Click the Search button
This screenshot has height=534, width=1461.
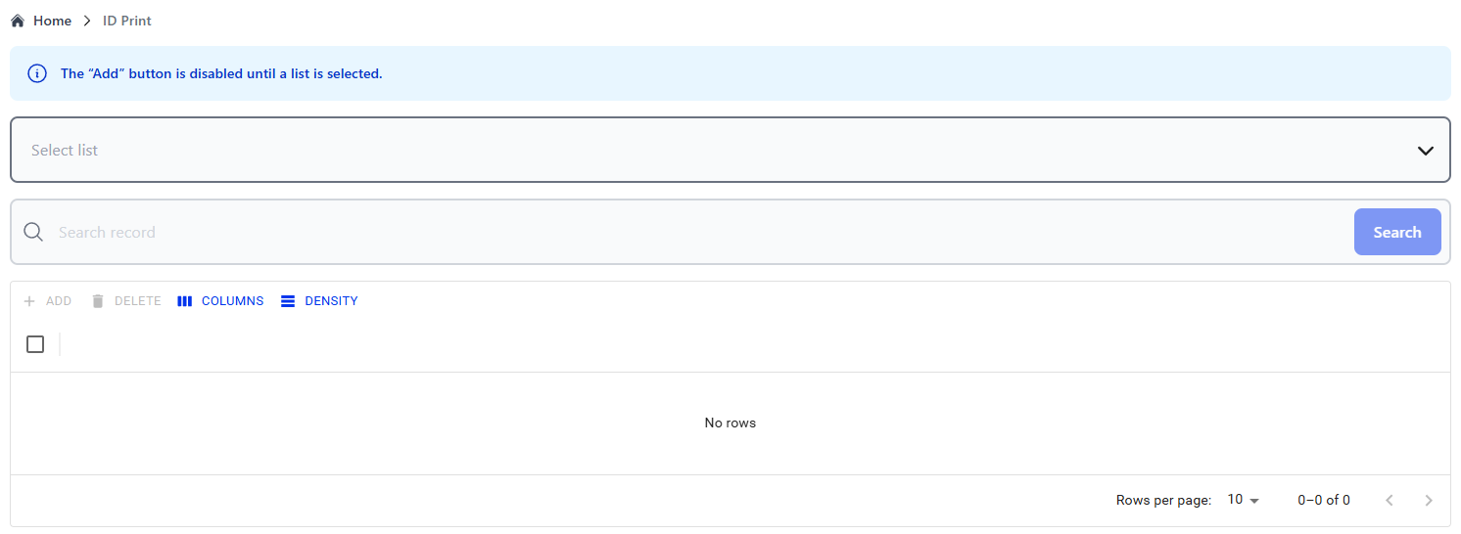tap(1397, 232)
